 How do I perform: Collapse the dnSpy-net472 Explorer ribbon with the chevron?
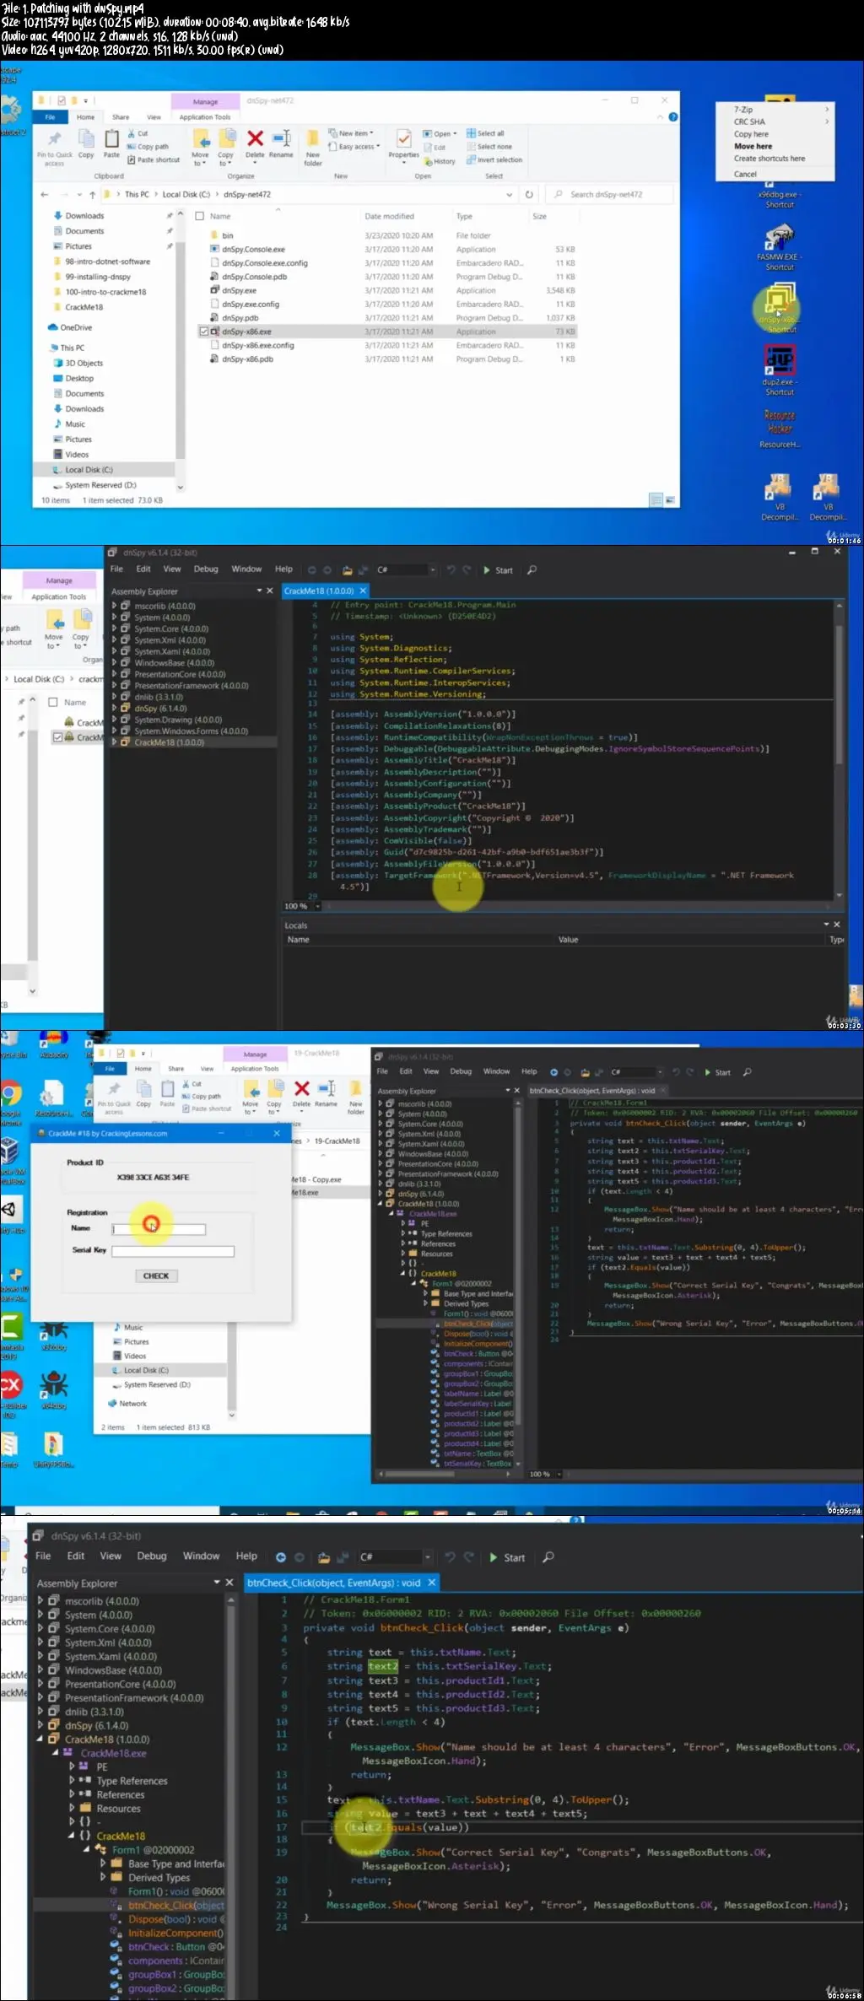click(x=660, y=117)
